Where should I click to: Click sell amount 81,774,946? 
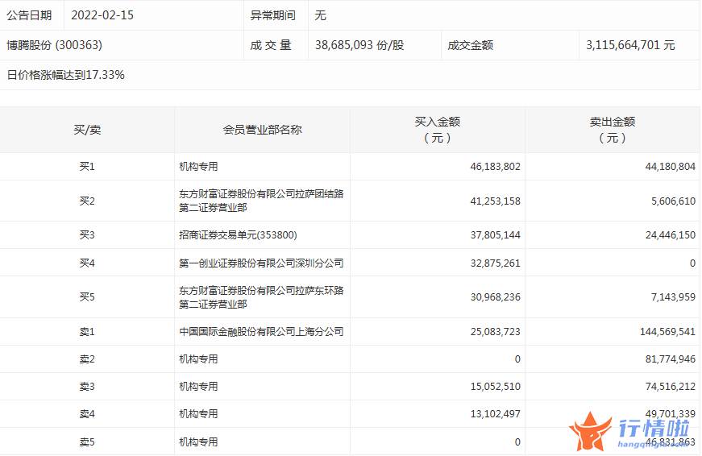pos(671,359)
